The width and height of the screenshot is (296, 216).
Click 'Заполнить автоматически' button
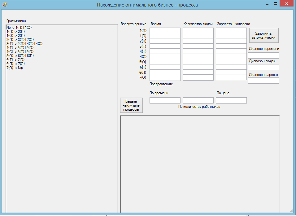tap(264, 35)
